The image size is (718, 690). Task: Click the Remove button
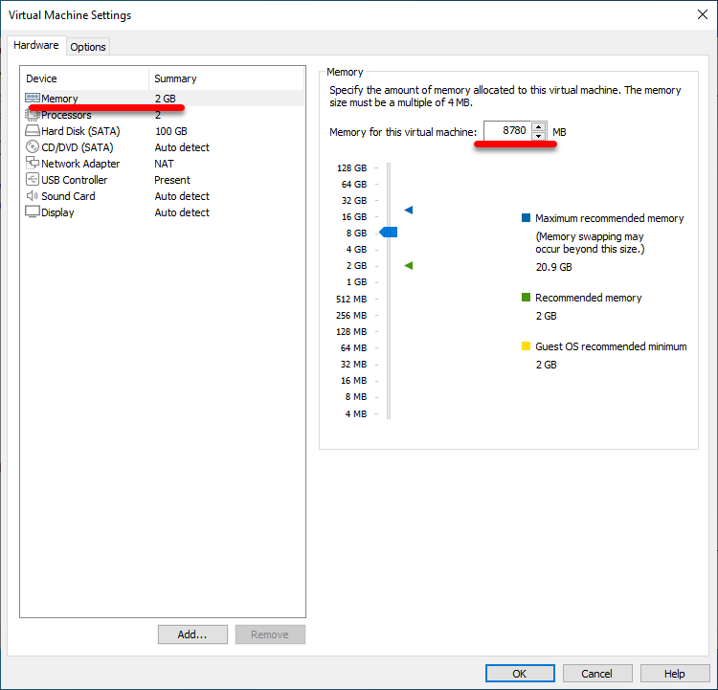tap(270, 634)
